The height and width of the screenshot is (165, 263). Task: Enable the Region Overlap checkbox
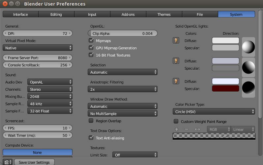point(91,121)
